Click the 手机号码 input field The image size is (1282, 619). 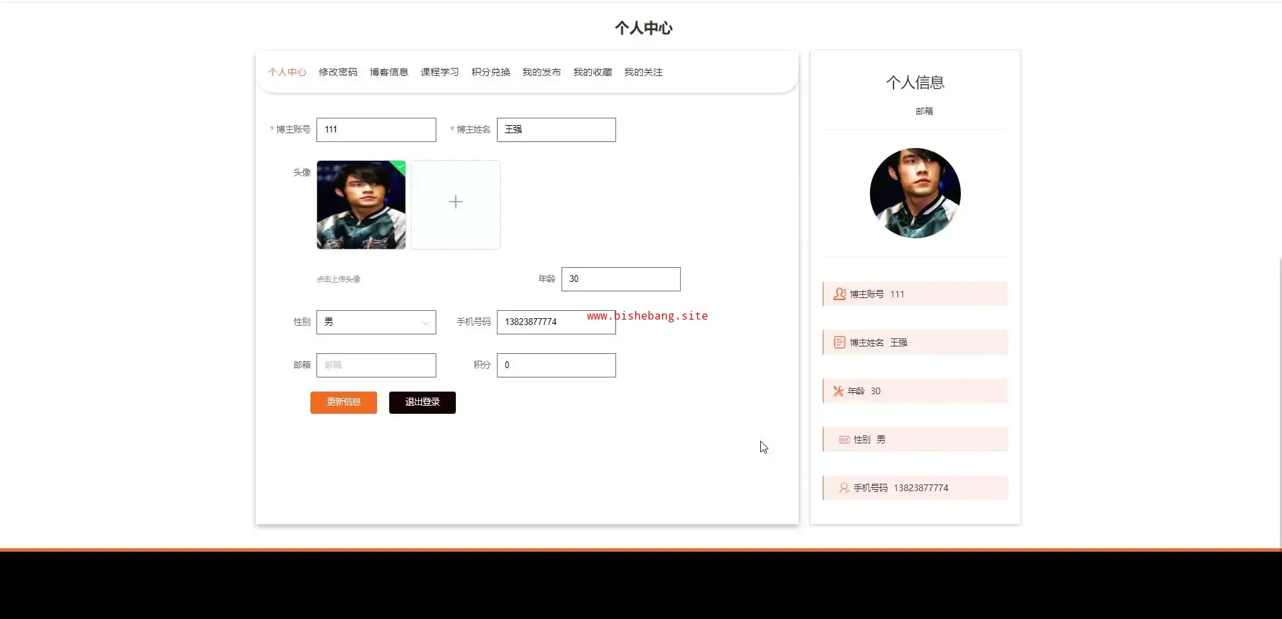click(x=556, y=322)
